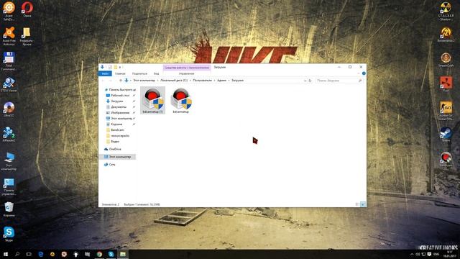The width and height of the screenshot is (460, 259).
Task: Open the Вид ribbon tab
Action: (x=157, y=73)
